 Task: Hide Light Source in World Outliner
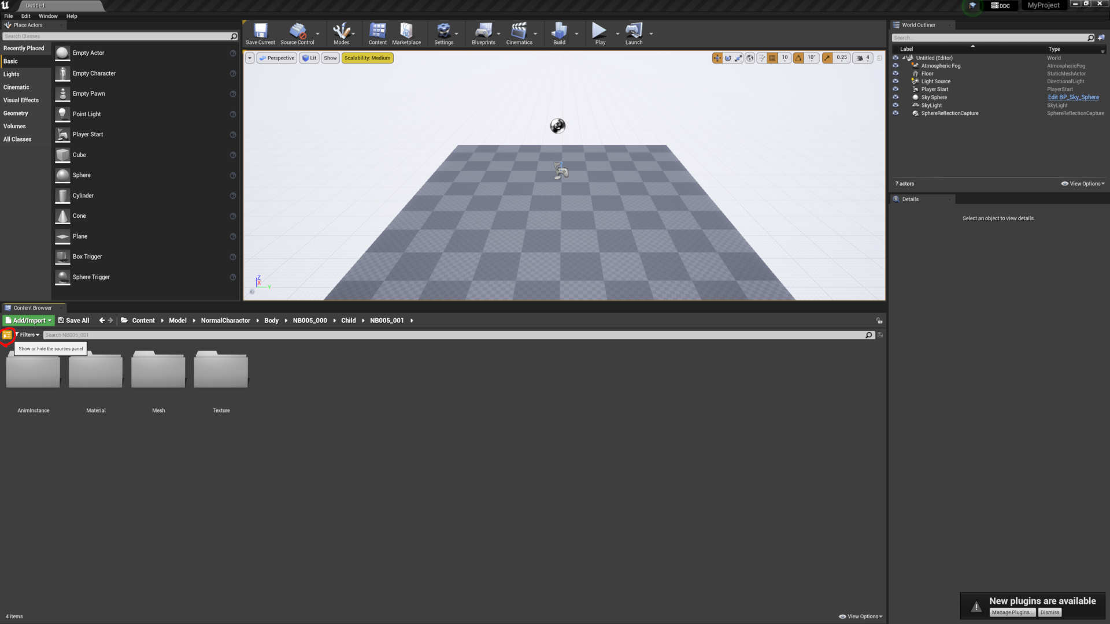tap(896, 81)
